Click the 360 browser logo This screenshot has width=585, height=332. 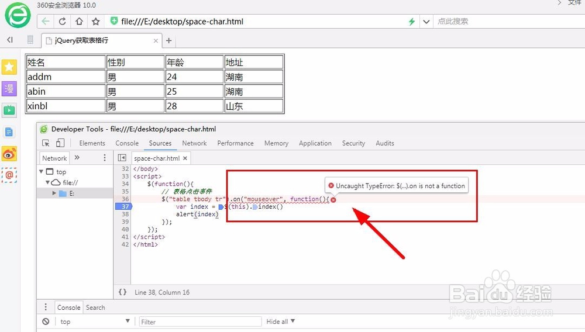point(18,15)
